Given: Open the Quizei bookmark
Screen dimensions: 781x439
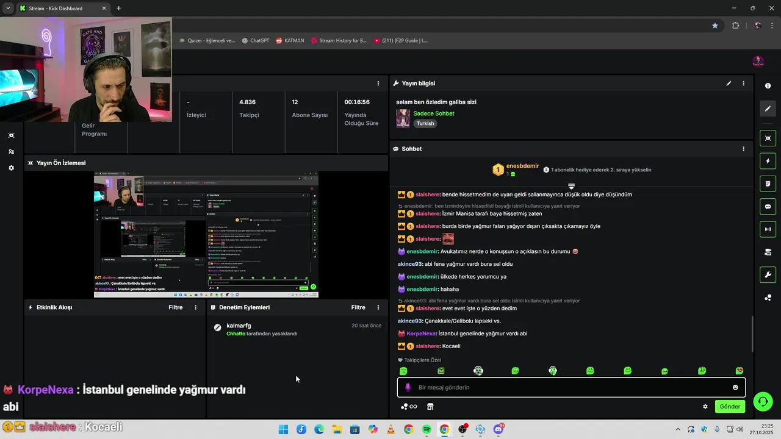Looking at the screenshot, I should (207, 41).
